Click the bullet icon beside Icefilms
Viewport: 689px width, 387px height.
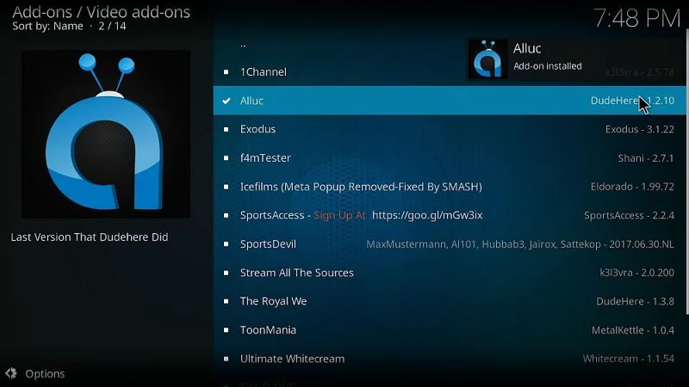pyautogui.click(x=226, y=187)
